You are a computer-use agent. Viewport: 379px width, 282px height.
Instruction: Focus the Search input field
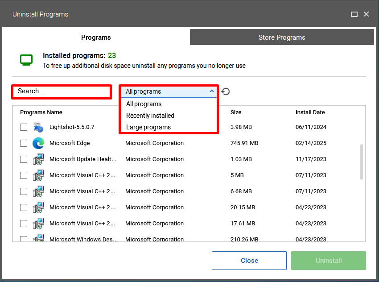(62, 91)
